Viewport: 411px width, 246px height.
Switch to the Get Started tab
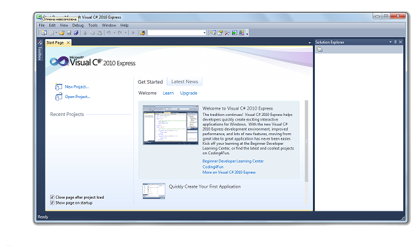150,82
